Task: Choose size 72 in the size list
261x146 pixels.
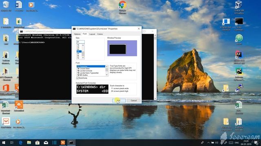Action: pos(79,58)
